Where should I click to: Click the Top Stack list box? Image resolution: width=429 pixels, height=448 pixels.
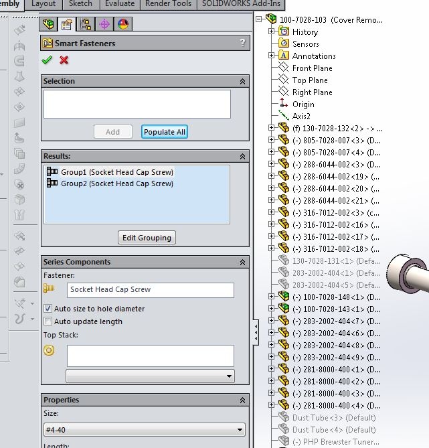151,356
